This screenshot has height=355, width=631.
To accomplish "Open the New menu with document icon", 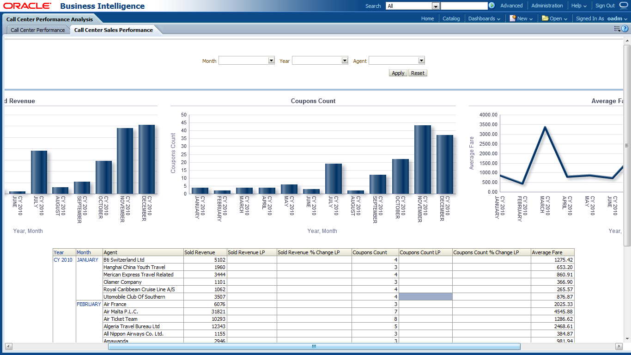I will coord(521,18).
